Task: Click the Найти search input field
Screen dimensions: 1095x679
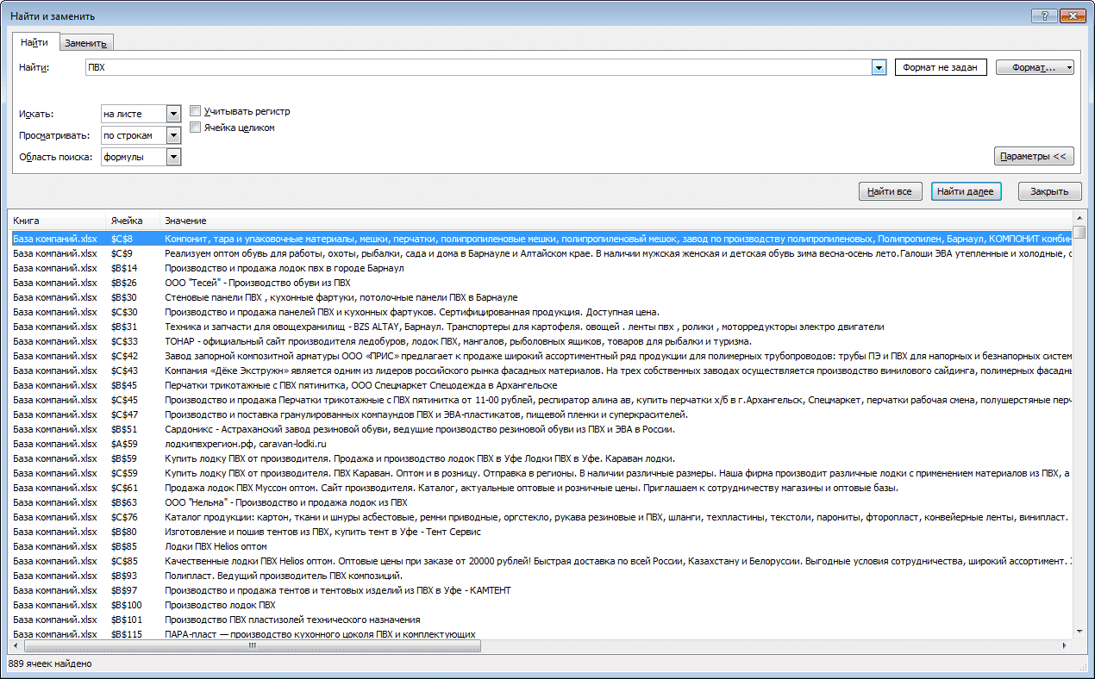Action: [x=478, y=67]
